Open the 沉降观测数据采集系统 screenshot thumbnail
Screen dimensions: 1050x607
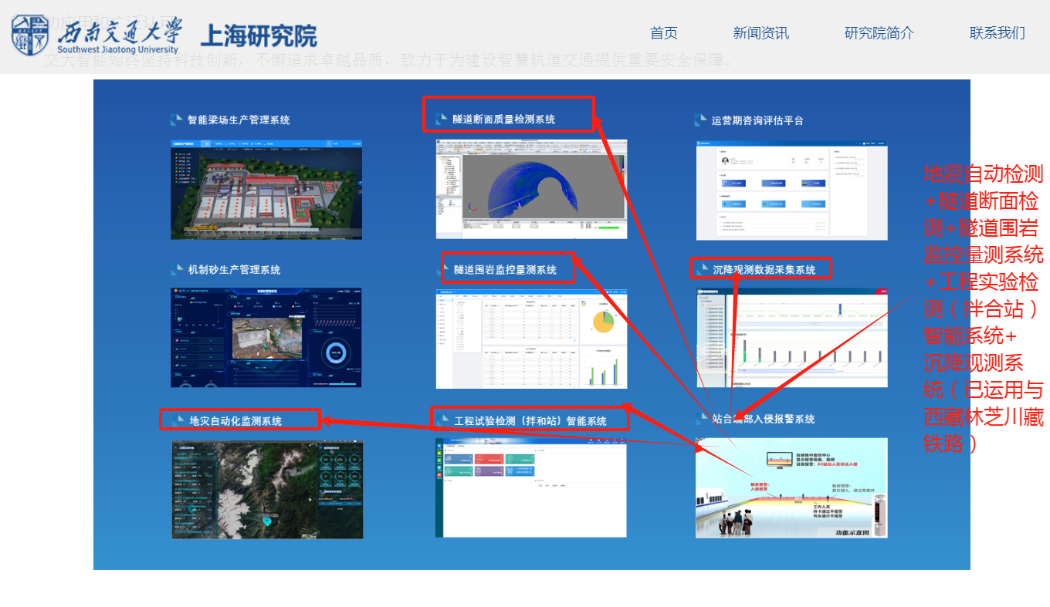coord(791,338)
